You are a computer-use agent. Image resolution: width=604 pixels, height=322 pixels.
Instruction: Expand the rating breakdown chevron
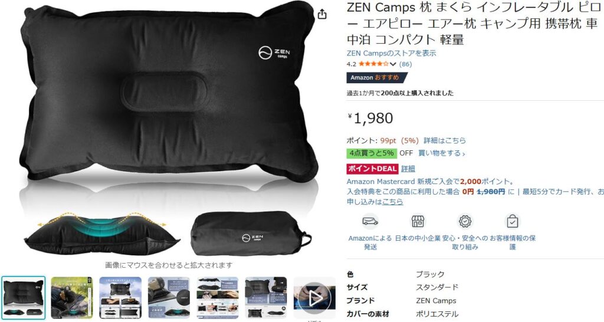pyautogui.click(x=393, y=64)
